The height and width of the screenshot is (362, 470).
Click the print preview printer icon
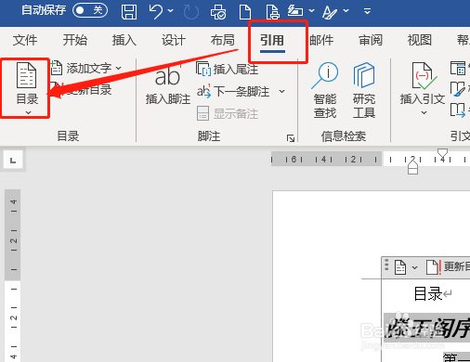[x=218, y=12]
